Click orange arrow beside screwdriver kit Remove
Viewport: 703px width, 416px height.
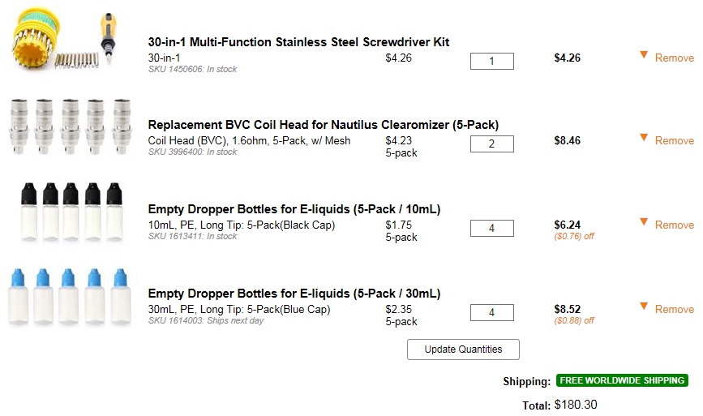(x=644, y=55)
